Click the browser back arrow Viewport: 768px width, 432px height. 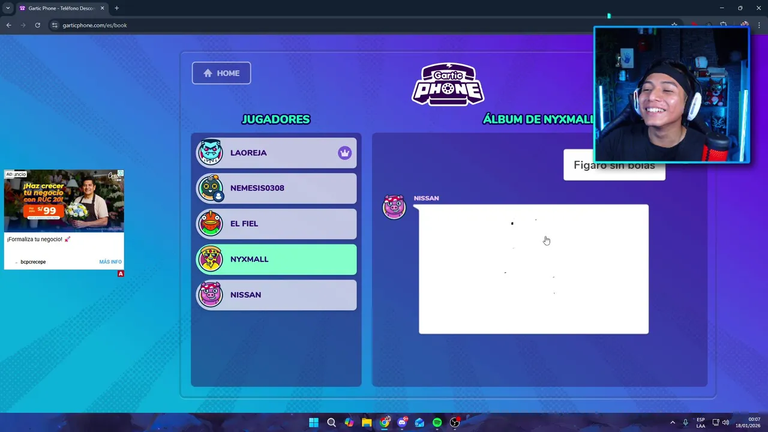[8, 25]
